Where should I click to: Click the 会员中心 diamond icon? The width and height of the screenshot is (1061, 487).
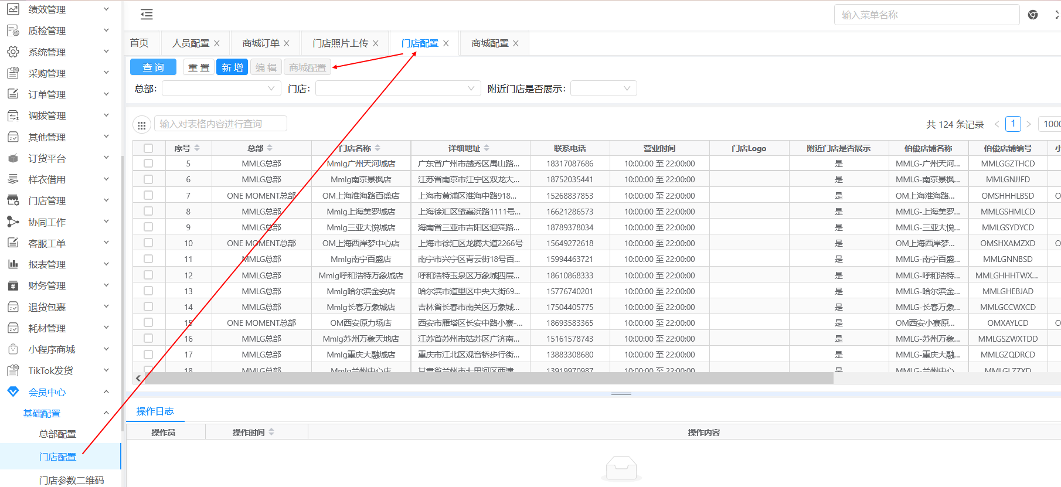point(13,392)
